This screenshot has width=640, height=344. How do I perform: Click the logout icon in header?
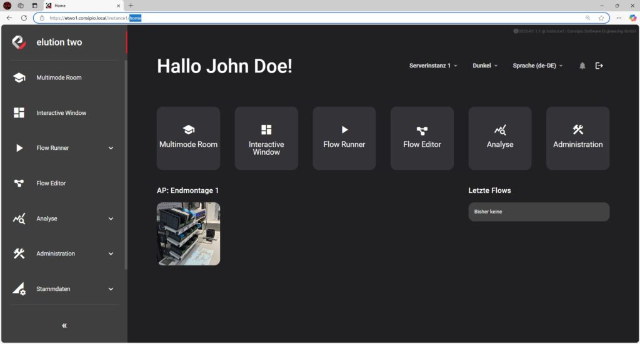pyautogui.click(x=599, y=66)
